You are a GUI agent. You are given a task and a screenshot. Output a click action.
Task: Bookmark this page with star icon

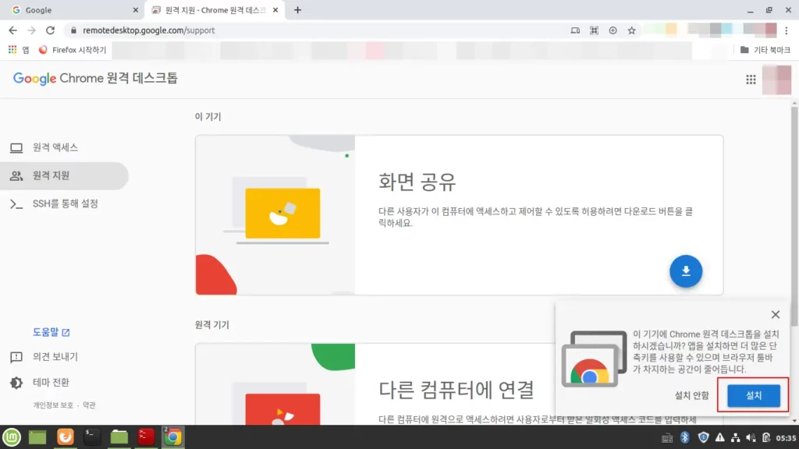(x=631, y=30)
